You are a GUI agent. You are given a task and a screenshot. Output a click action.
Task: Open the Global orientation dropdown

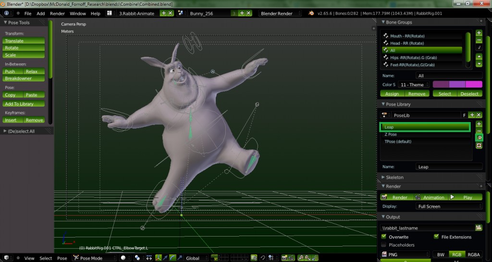[196, 258]
